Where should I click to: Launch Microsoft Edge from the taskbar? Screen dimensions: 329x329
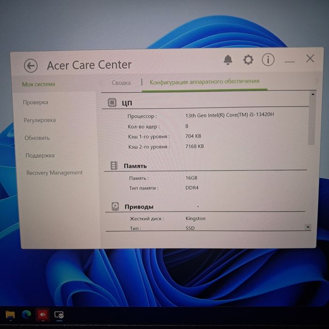click(26, 314)
